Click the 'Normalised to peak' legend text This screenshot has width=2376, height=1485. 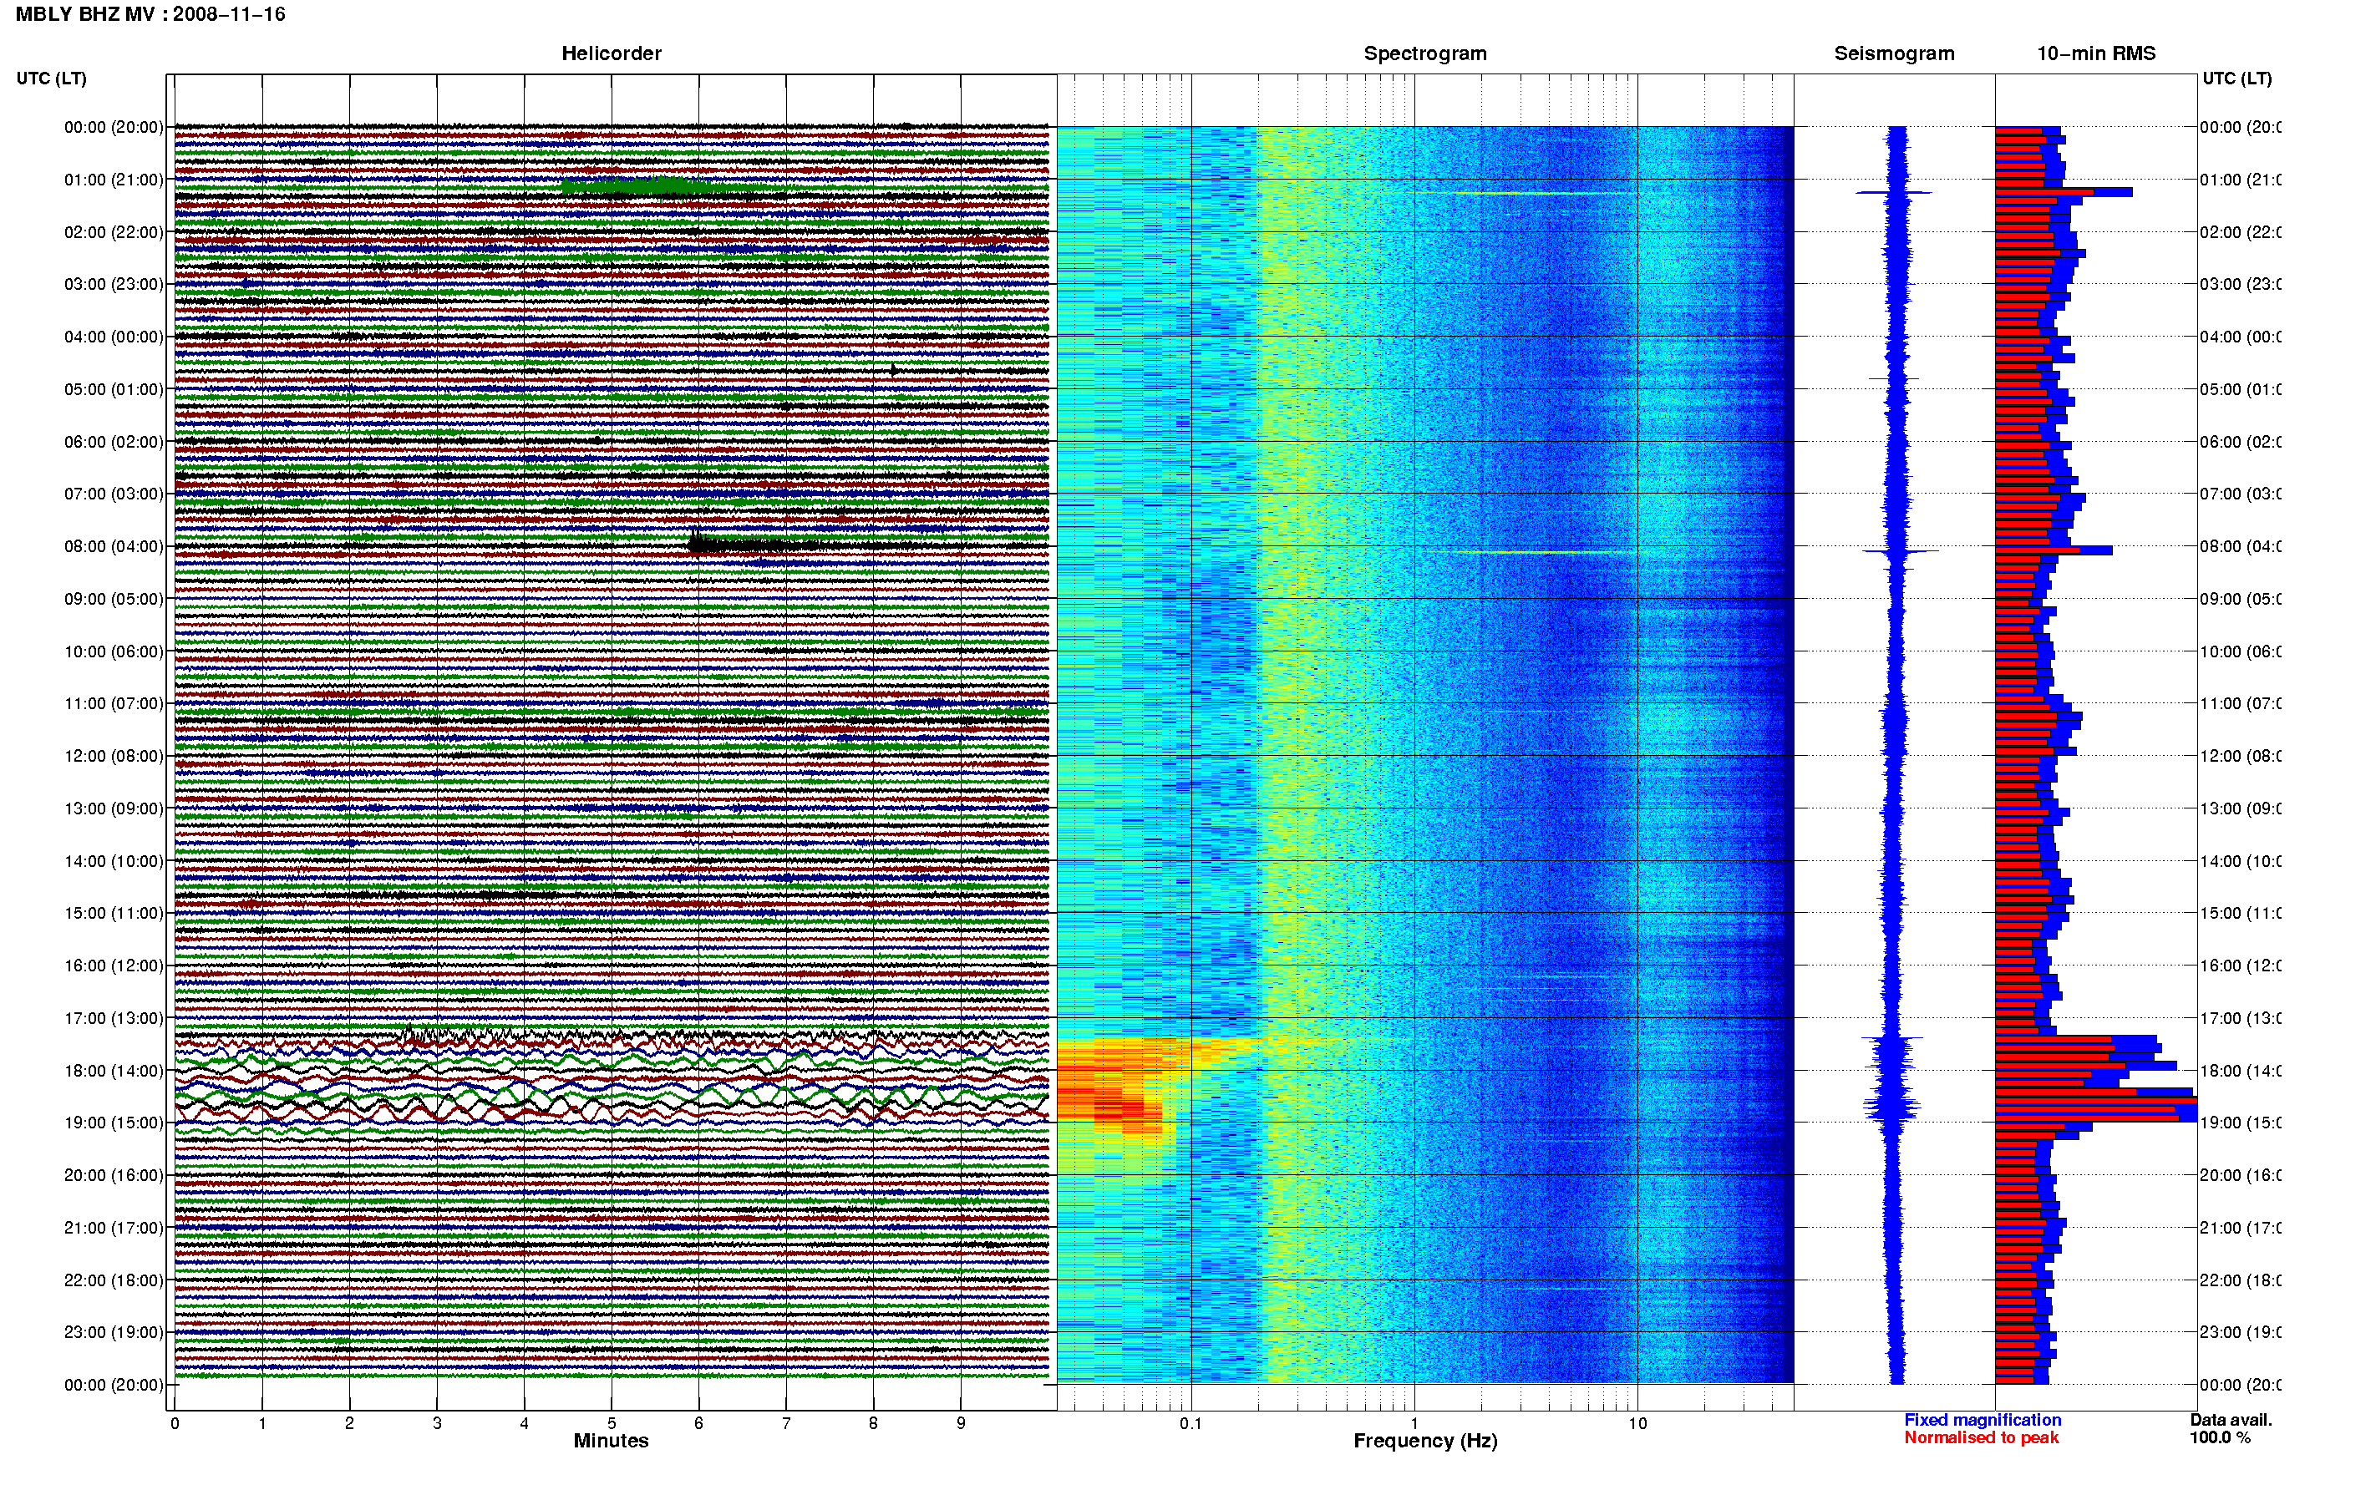(x=1981, y=1438)
